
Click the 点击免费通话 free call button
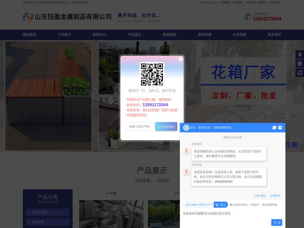[x=166, y=126]
